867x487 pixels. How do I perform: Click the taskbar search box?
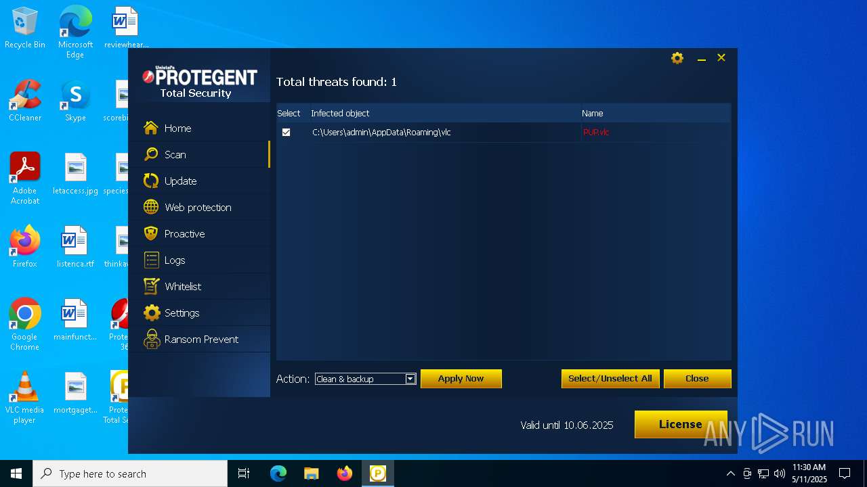click(x=130, y=473)
